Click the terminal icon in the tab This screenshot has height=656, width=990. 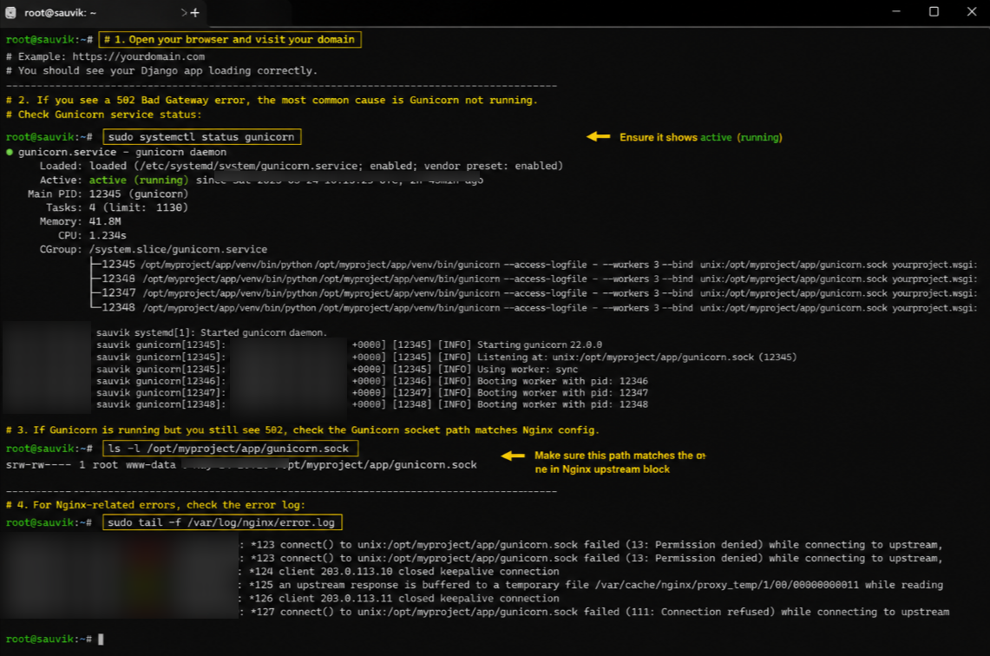click(x=10, y=13)
